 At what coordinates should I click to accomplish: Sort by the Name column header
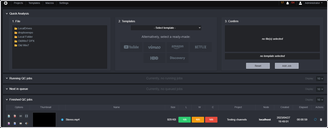(x=117, y=107)
